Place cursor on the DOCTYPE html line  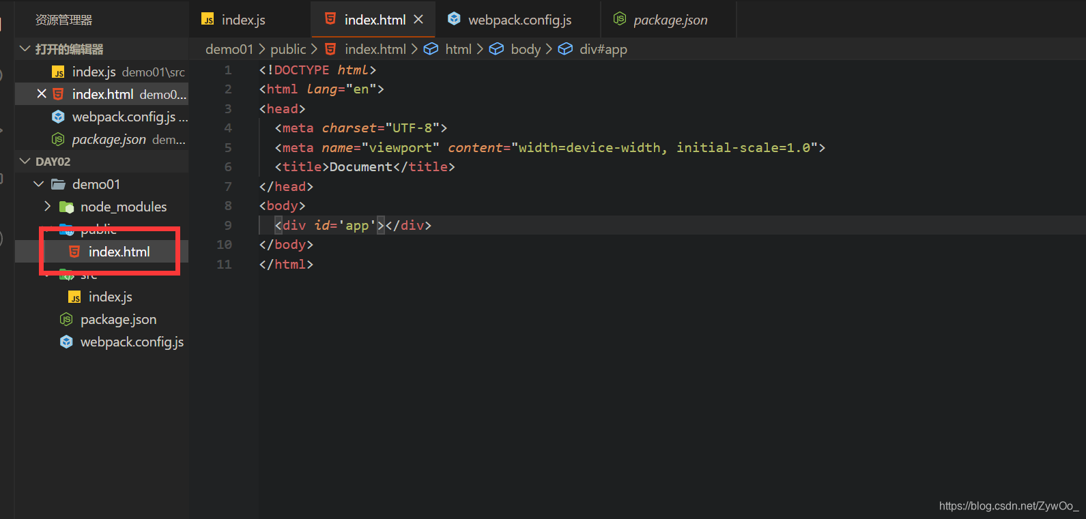click(317, 70)
